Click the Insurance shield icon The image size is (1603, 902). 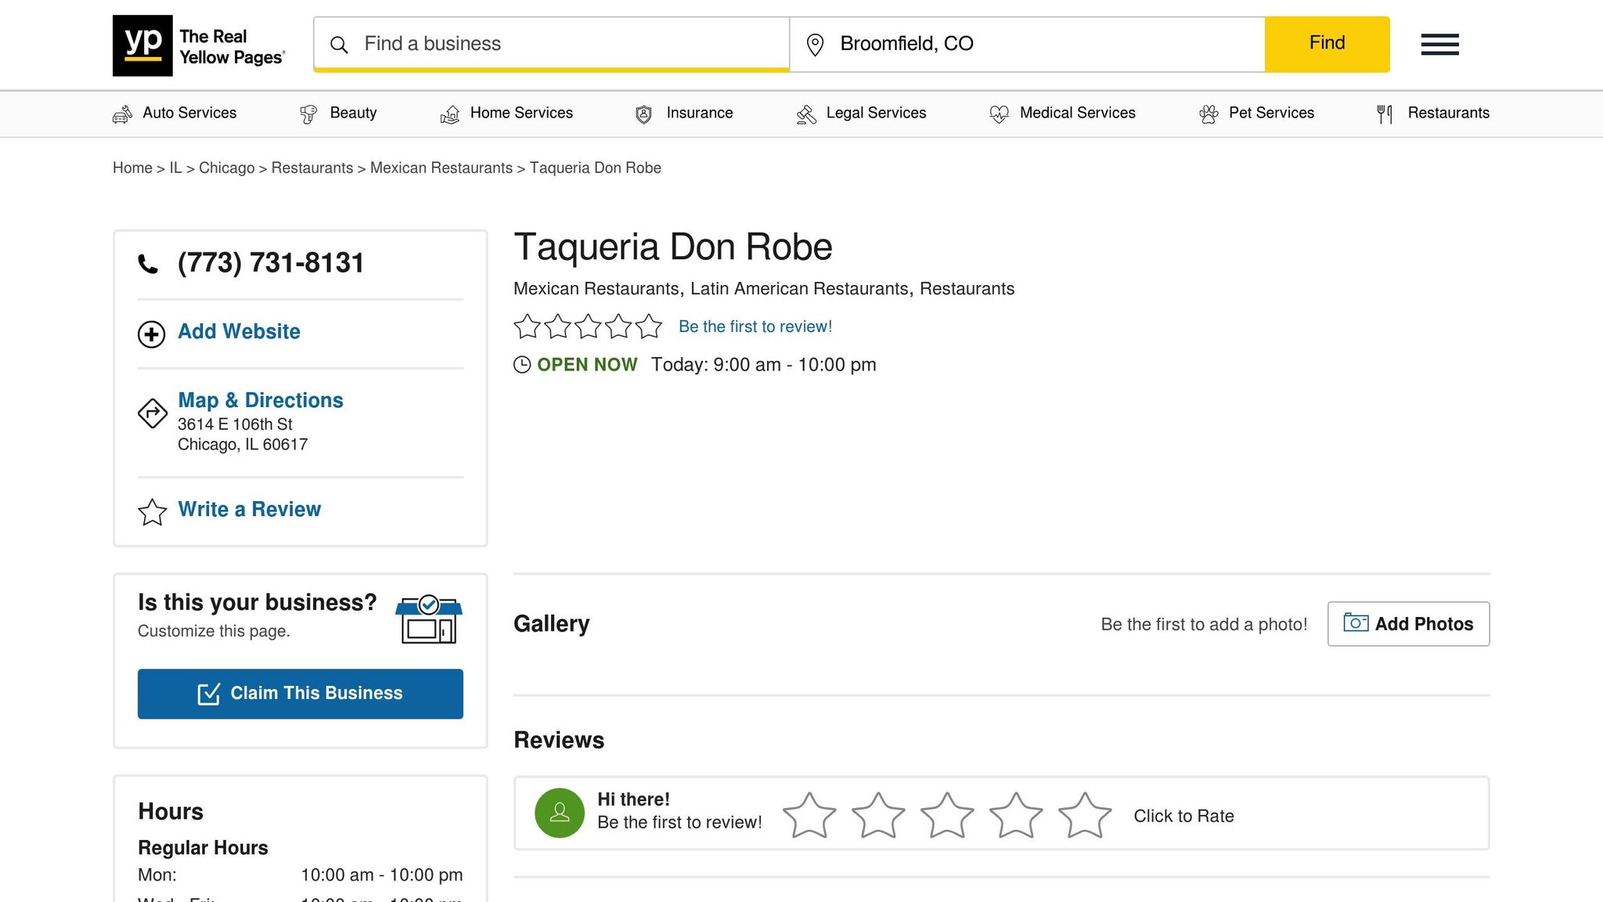tap(643, 114)
